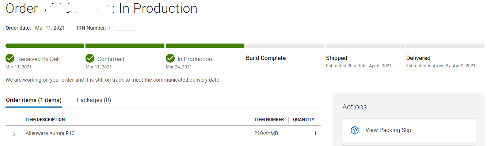Click the packing slip box icon

pyautogui.click(x=354, y=130)
